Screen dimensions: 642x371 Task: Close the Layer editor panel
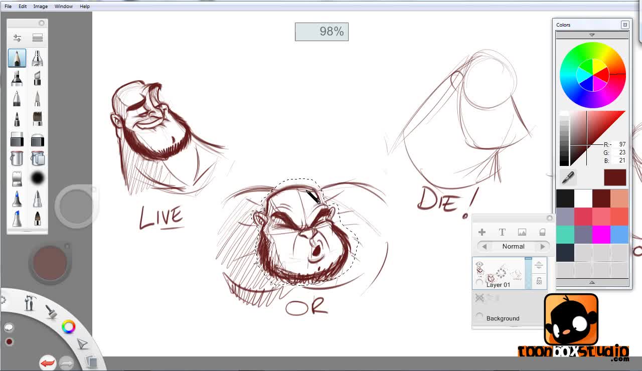[x=549, y=218]
